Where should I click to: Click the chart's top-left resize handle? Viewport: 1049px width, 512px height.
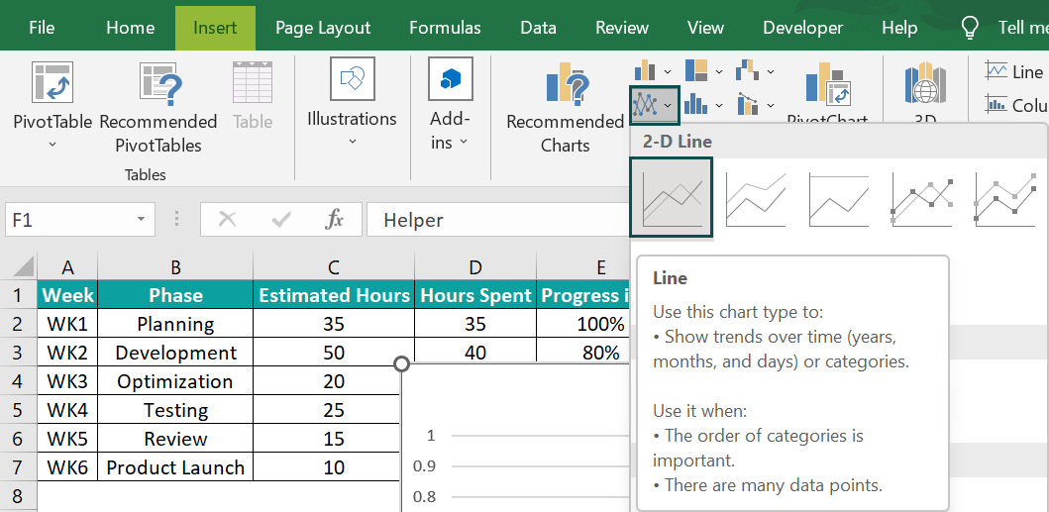point(401,364)
